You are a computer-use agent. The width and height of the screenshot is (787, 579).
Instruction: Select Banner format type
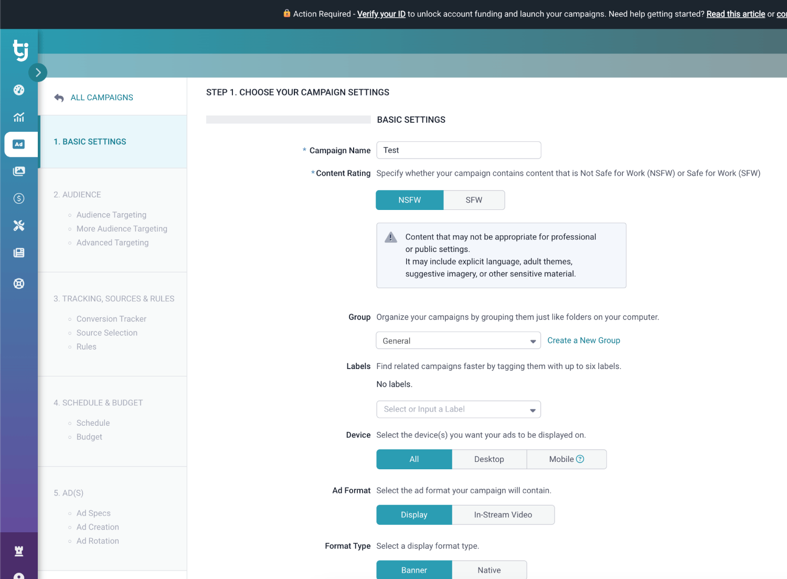(414, 570)
